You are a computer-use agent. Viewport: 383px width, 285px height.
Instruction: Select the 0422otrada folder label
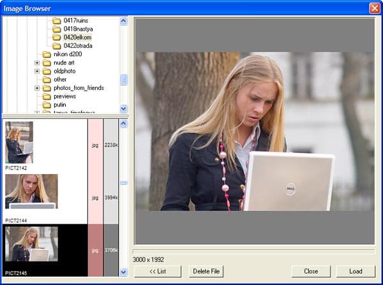(78, 46)
